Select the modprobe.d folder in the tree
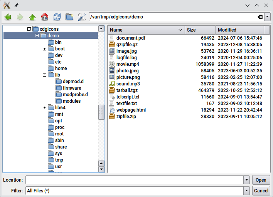 75,95
